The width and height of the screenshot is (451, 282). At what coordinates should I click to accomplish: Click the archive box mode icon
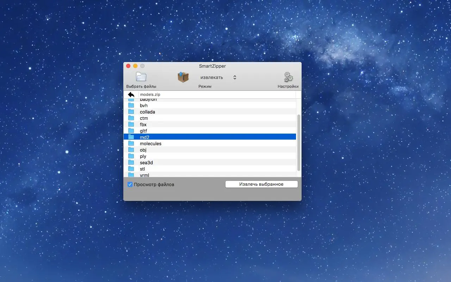pos(183,77)
